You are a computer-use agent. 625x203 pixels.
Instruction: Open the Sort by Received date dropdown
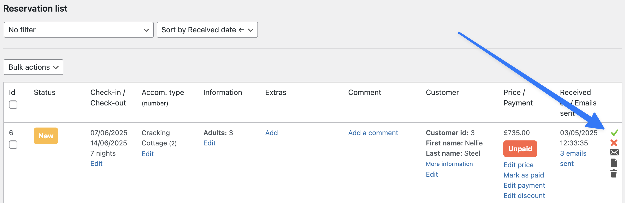coord(207,30)
